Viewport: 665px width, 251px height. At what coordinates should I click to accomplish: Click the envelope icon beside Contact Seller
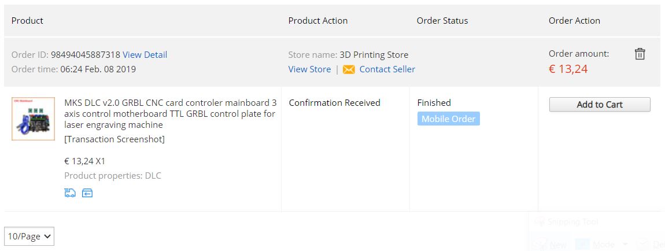point(349,69)
